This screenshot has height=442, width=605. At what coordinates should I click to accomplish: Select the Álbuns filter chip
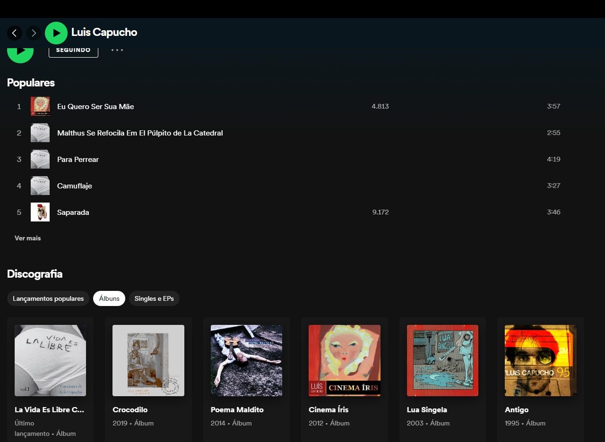[109, 298]
